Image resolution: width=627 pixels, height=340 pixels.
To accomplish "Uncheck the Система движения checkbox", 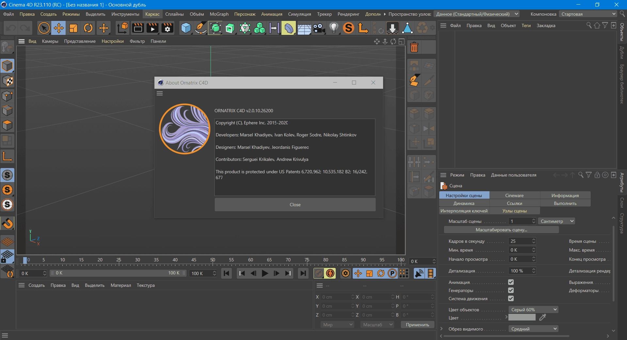I will click(x=511, y=298).
